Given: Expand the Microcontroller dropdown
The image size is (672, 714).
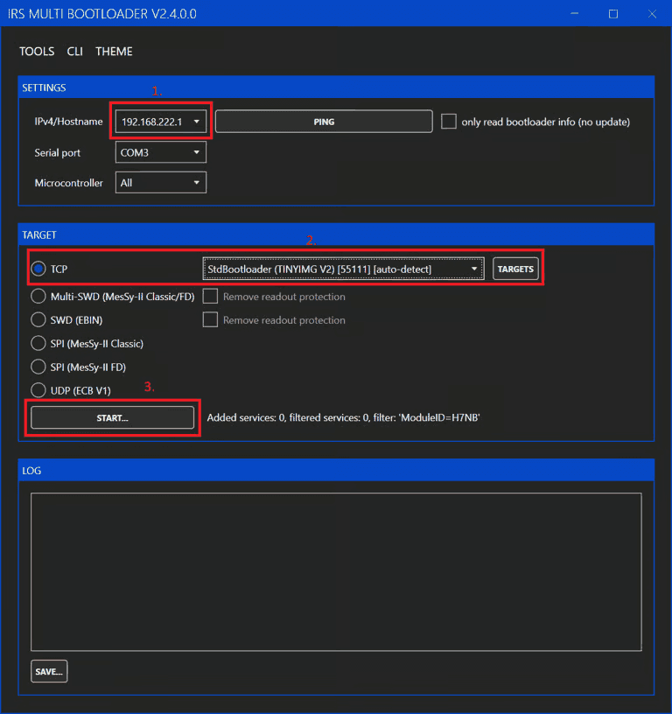Looking at the screenshot, I should tap(160, 183).
